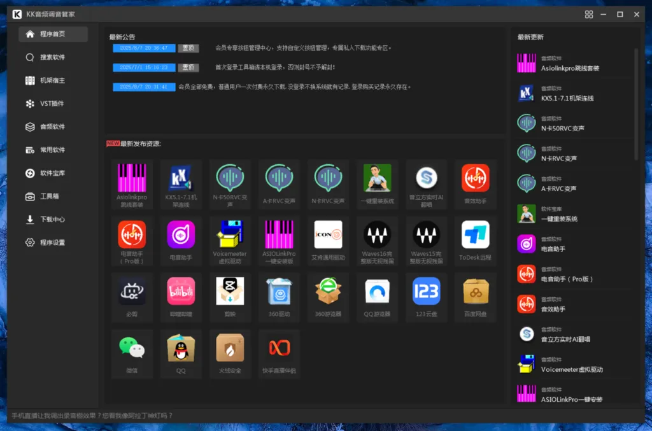Open the 会员专享按钮管理中心 announcement text
Viewport: 652px width, 431px height.
click(x=304, y=48)
